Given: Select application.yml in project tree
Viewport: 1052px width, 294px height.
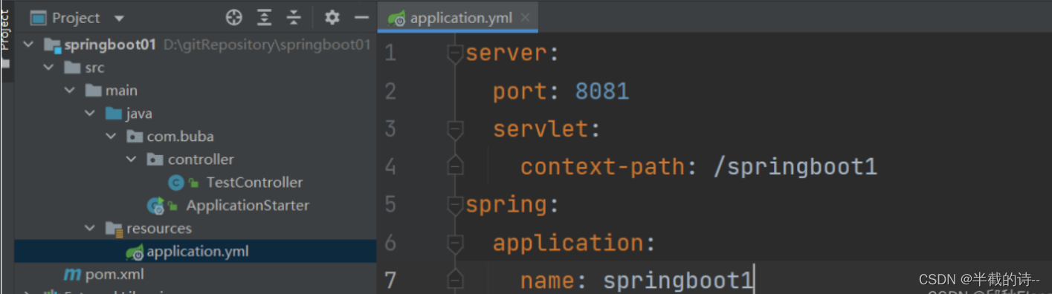Looking at the screenshot, I should [198, 252].
